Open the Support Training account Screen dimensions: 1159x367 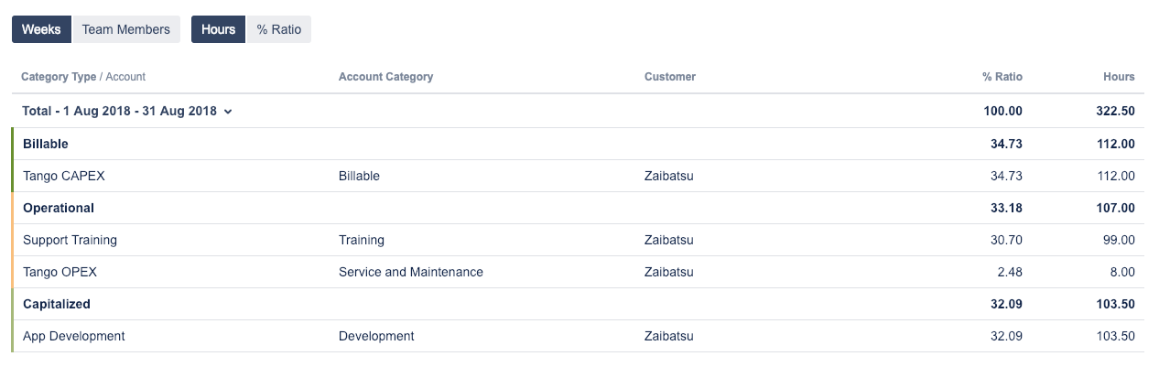[x=70, y=240]
